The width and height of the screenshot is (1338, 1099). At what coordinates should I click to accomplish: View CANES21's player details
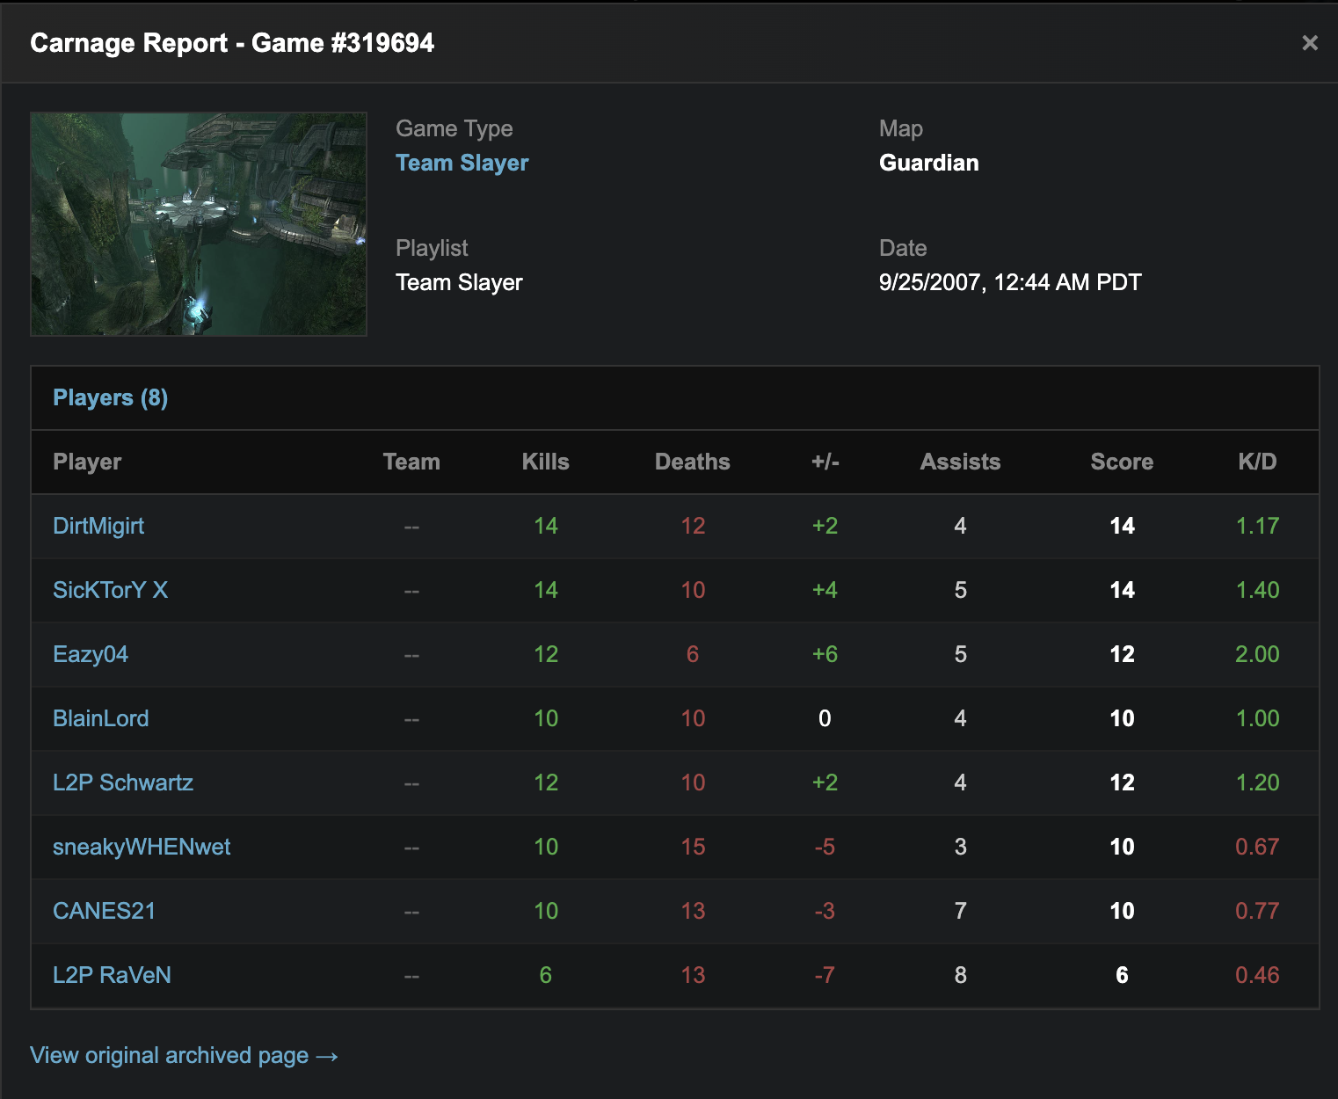(x=103, y=911)
